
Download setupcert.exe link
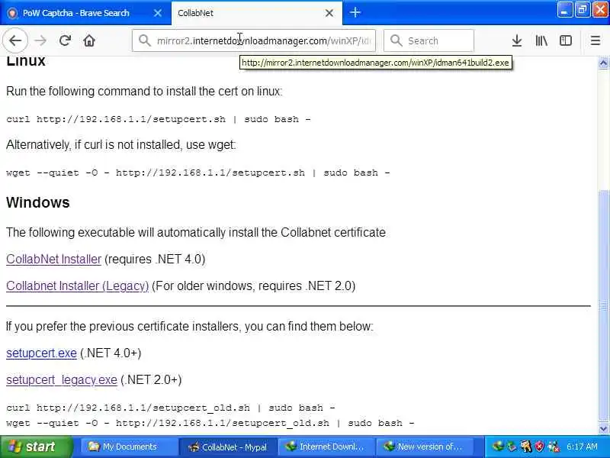coord(41,353)
